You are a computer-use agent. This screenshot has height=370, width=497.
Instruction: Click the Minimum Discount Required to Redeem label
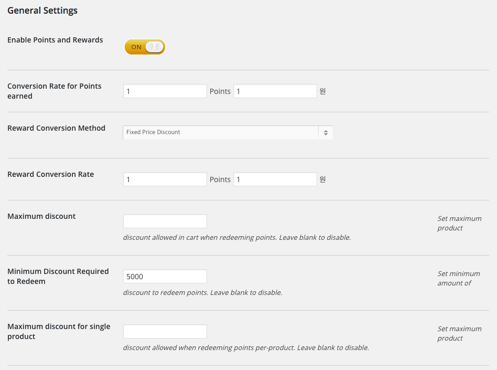pyautogui.click(x=58, y=276)
